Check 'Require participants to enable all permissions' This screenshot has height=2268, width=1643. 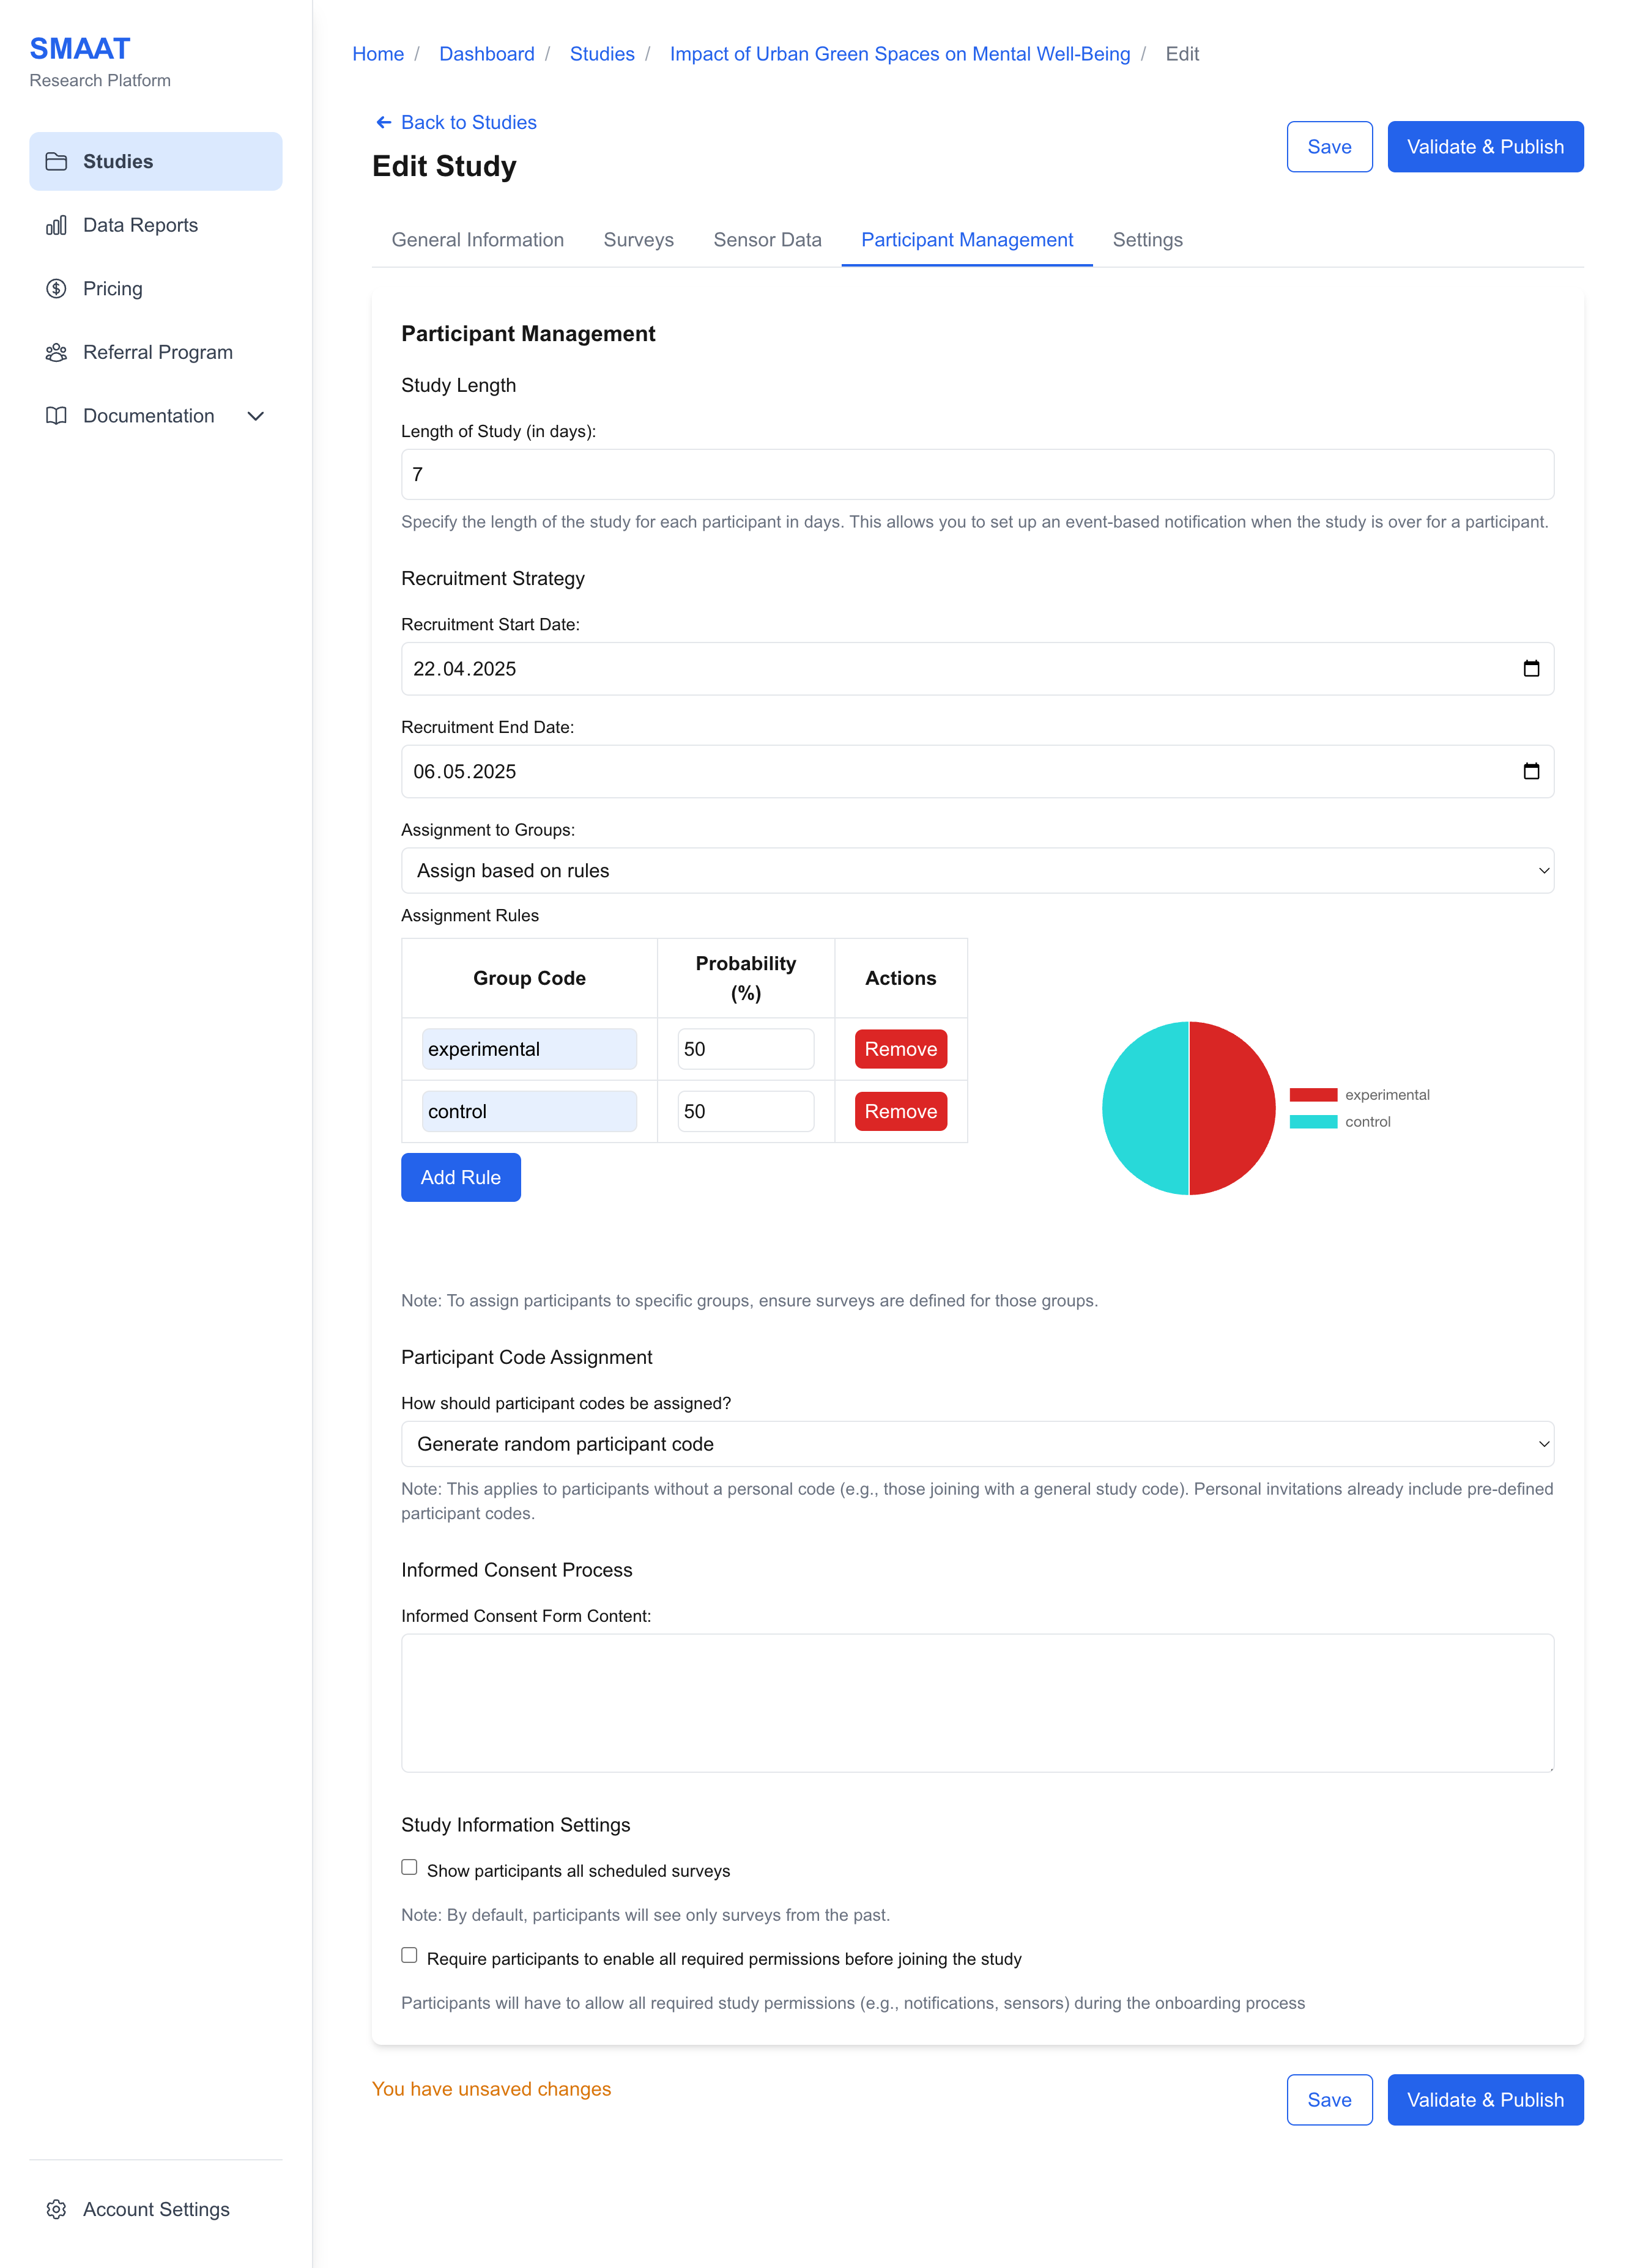point(408,1955)
